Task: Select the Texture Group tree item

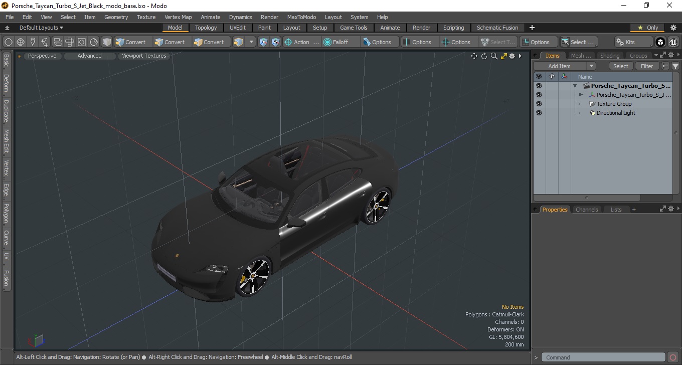Action: point(614,104)
